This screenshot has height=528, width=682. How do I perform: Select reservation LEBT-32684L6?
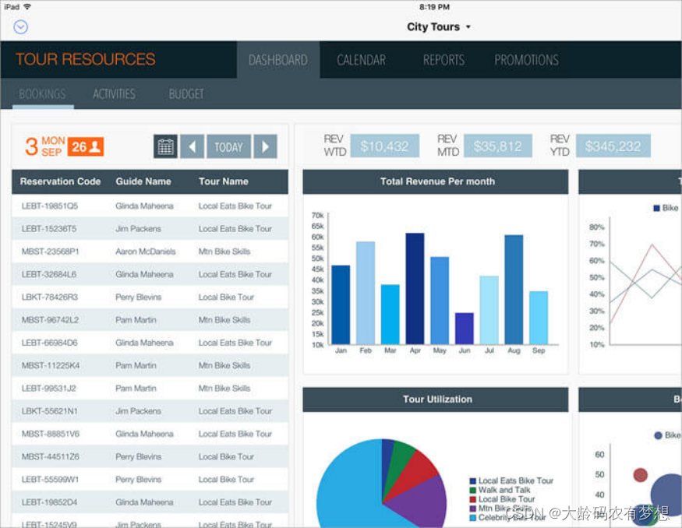click(x=150, y=274)
